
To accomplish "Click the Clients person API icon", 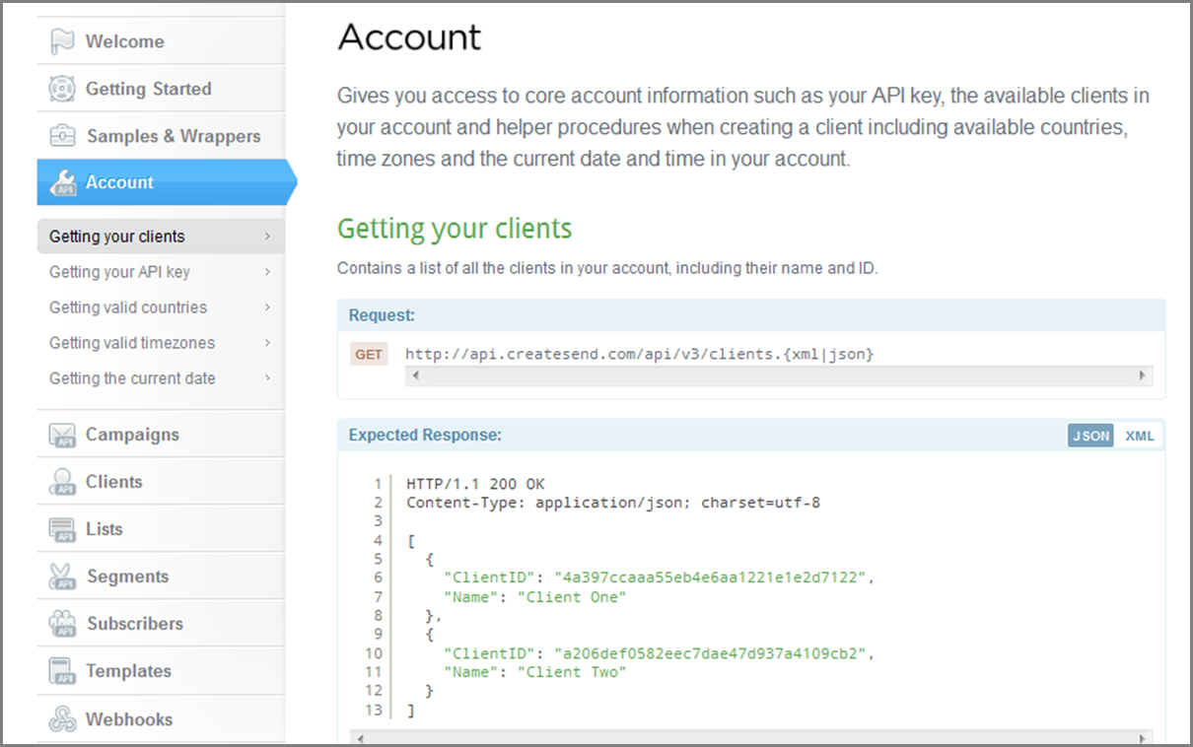I will coord(62,482).
